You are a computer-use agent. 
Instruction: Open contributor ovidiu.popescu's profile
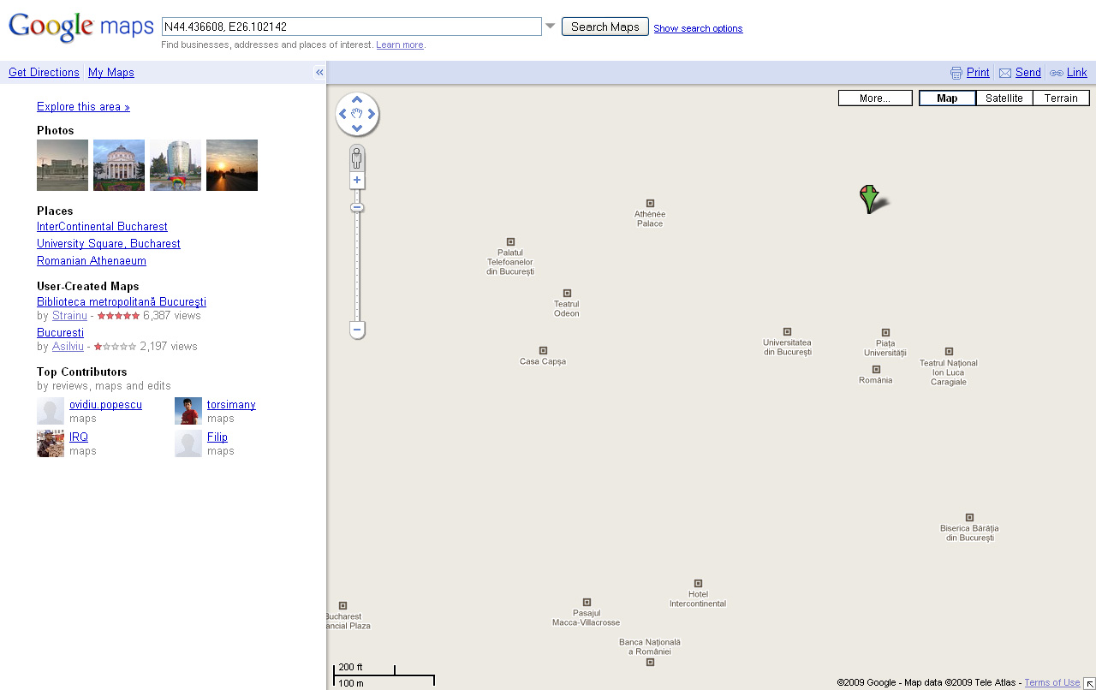point(105,405)
